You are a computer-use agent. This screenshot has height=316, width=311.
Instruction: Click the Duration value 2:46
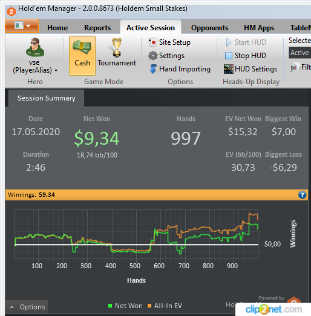click(36, 168)
